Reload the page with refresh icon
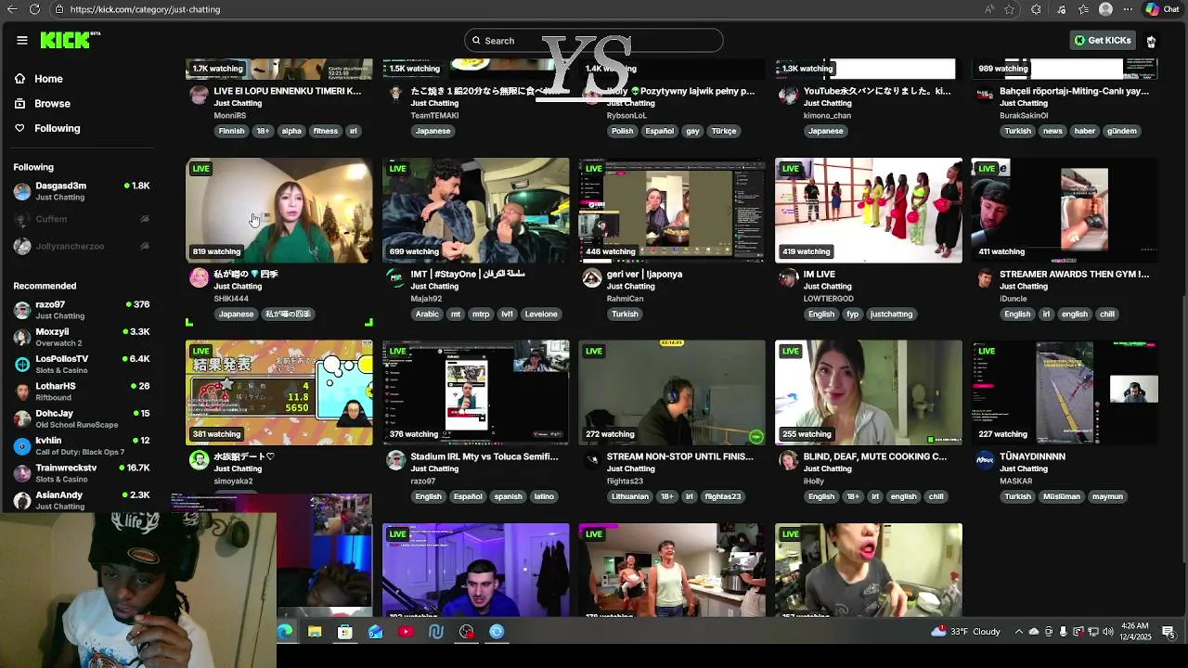The image size is (1188, 668). pos(34,9)
